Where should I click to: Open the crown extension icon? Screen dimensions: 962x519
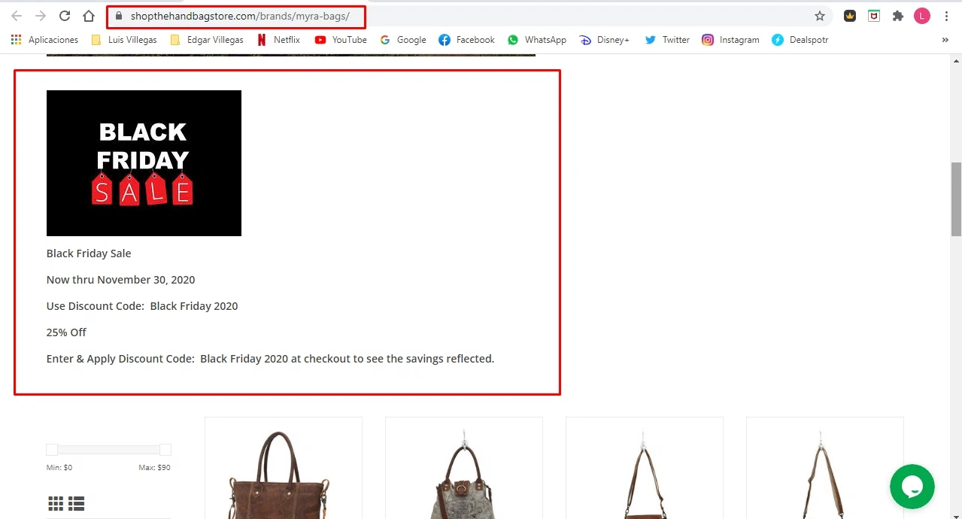click(x=850, y=16)
